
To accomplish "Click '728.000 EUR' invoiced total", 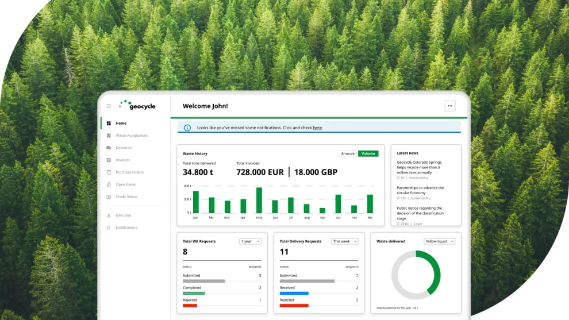I will pos(260,172).
